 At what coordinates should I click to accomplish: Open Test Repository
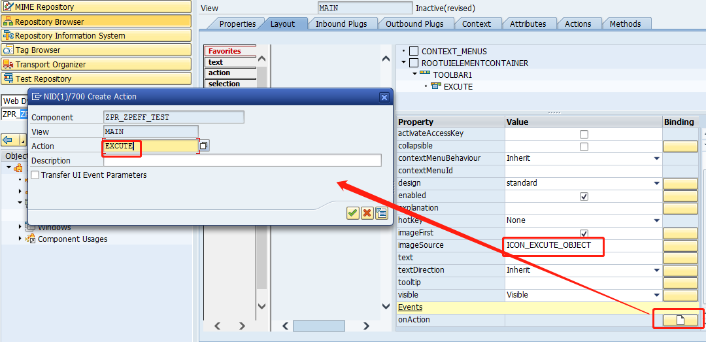pos(96,79)
